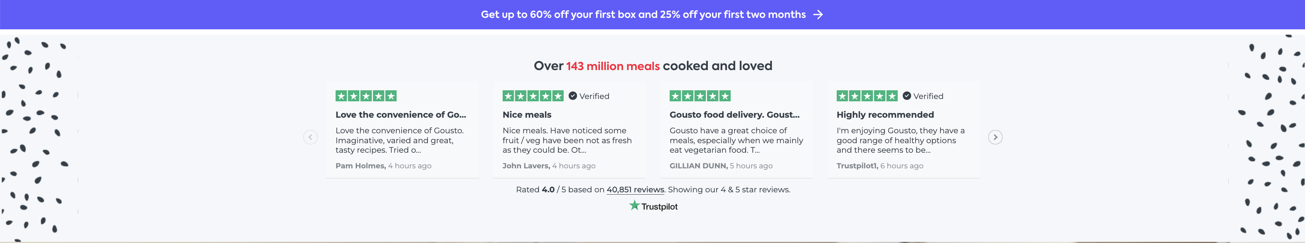Screen dimensions: 1305x243
Task: Click the arrow icon in promo banner
Action: 818,15
